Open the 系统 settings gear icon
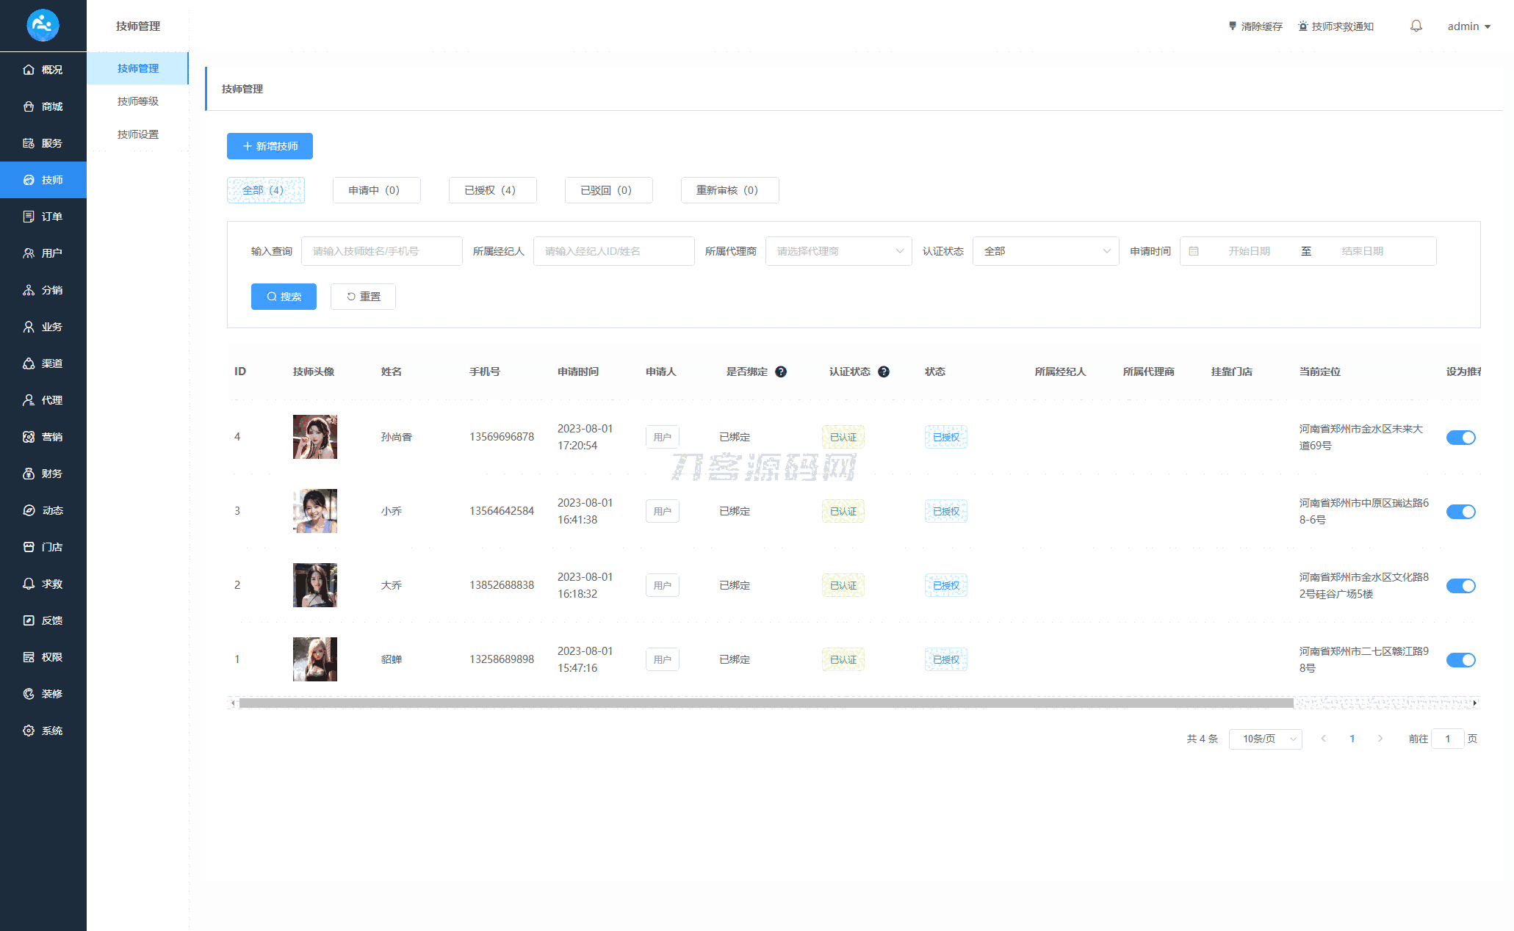This screenshot has height=931, width=1514. [29, 731]
